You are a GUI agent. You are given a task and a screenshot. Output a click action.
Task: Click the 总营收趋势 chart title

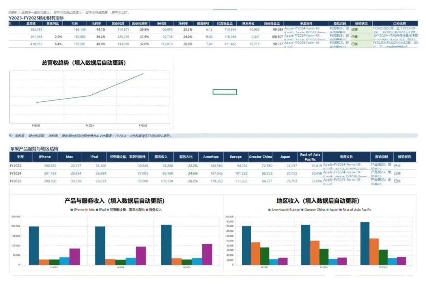pyautogui.click(x=84, y=63)
